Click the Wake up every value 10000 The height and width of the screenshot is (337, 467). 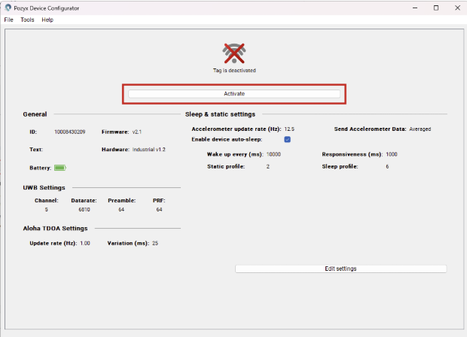pos(273,154)
